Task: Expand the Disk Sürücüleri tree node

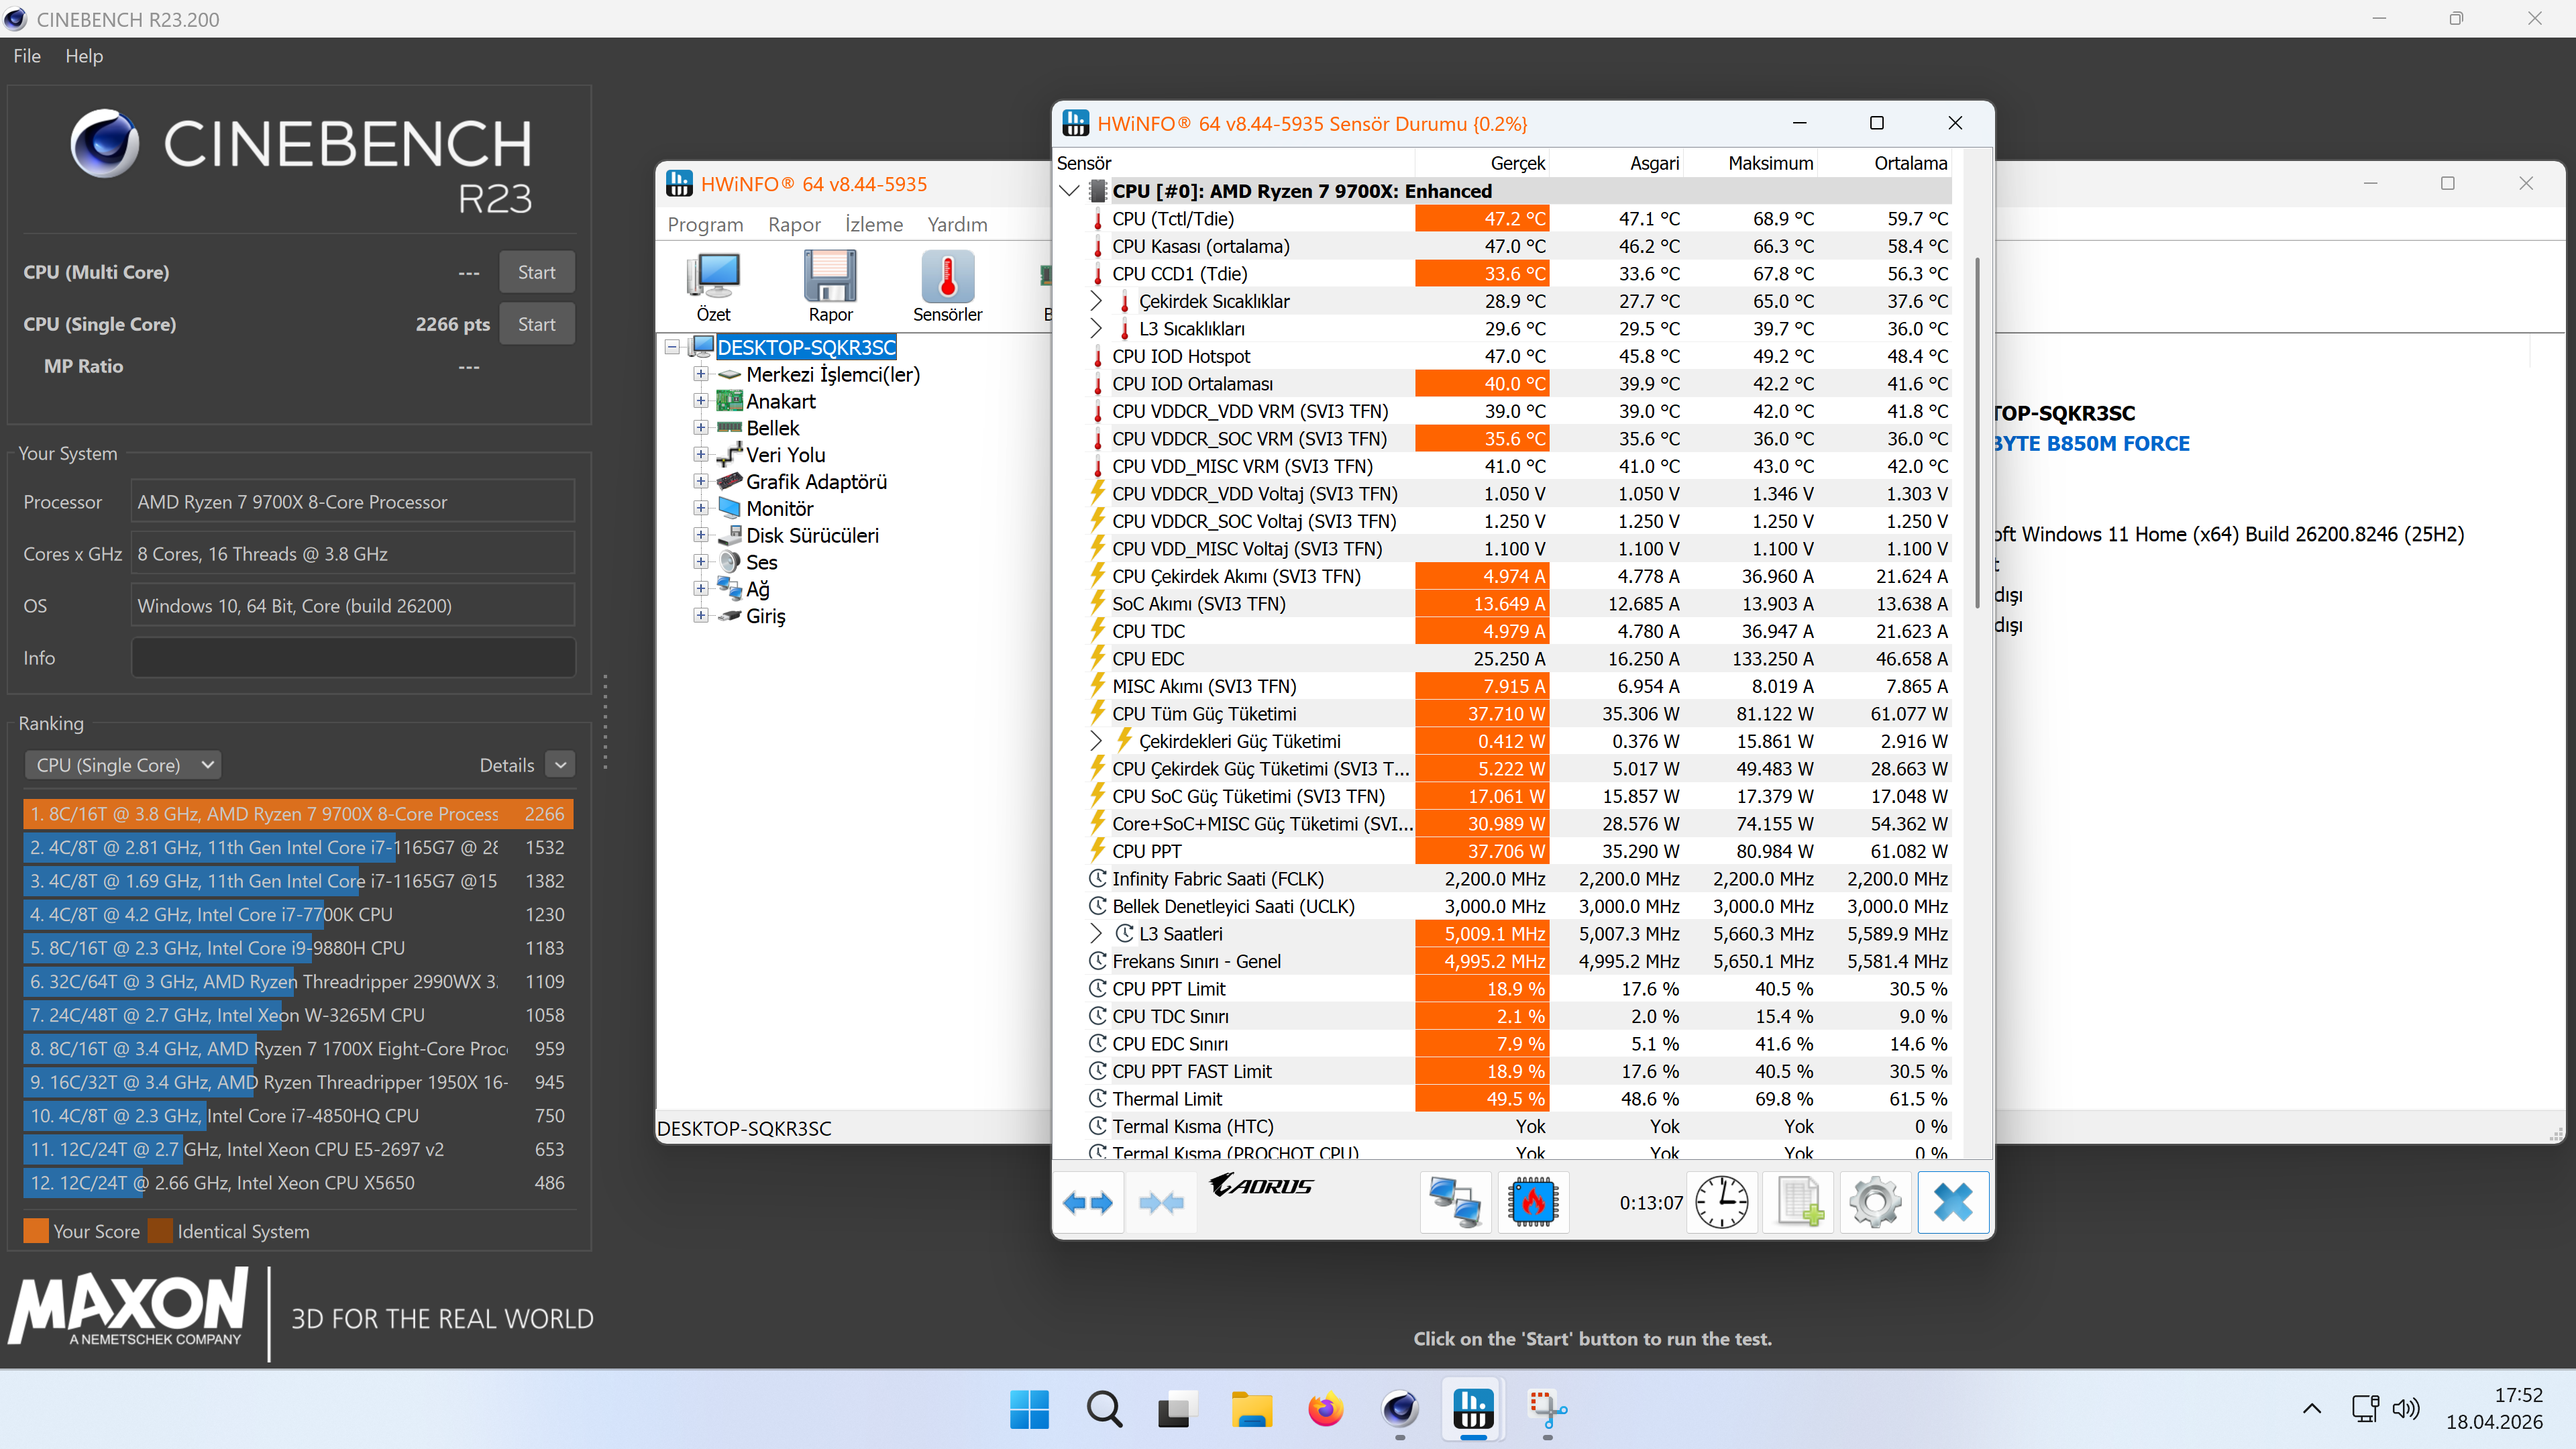Action: (x=701, y=536)
